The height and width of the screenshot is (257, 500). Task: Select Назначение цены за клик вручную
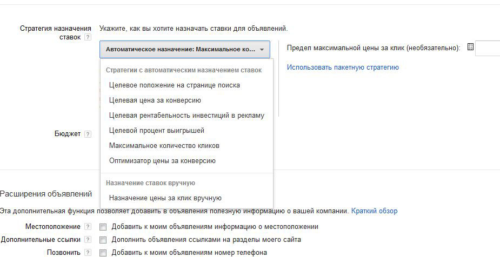(x=165, y=198)
